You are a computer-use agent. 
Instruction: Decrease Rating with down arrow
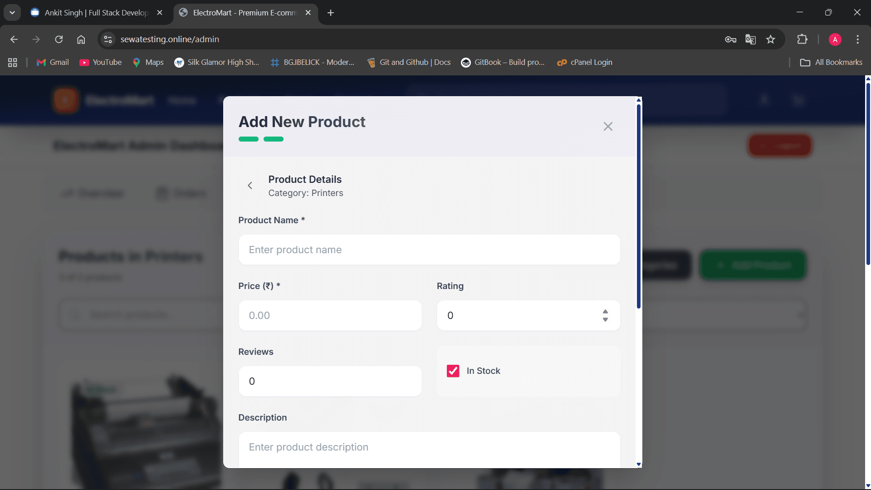pos(605,320)
